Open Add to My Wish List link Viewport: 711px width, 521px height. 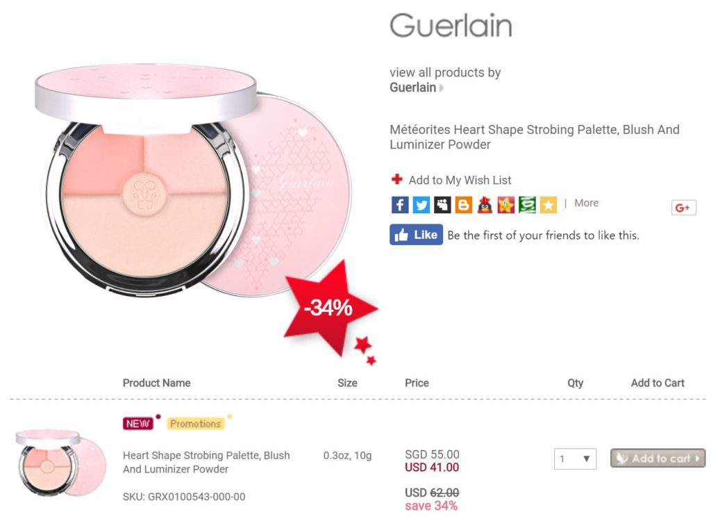(460, 180)
